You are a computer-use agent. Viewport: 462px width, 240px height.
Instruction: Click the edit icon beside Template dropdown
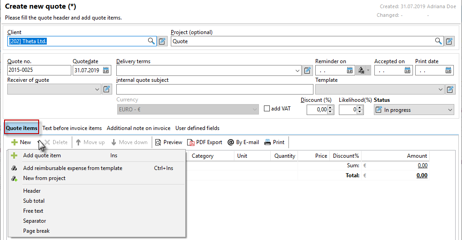450,90
